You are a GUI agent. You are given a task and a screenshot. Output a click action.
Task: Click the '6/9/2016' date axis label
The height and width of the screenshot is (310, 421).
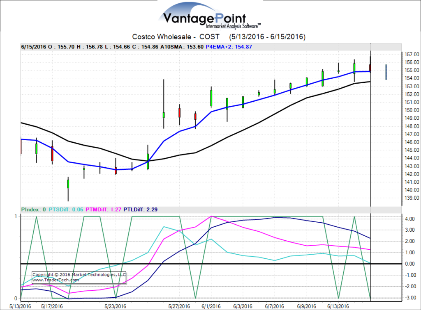coord(307,306)
